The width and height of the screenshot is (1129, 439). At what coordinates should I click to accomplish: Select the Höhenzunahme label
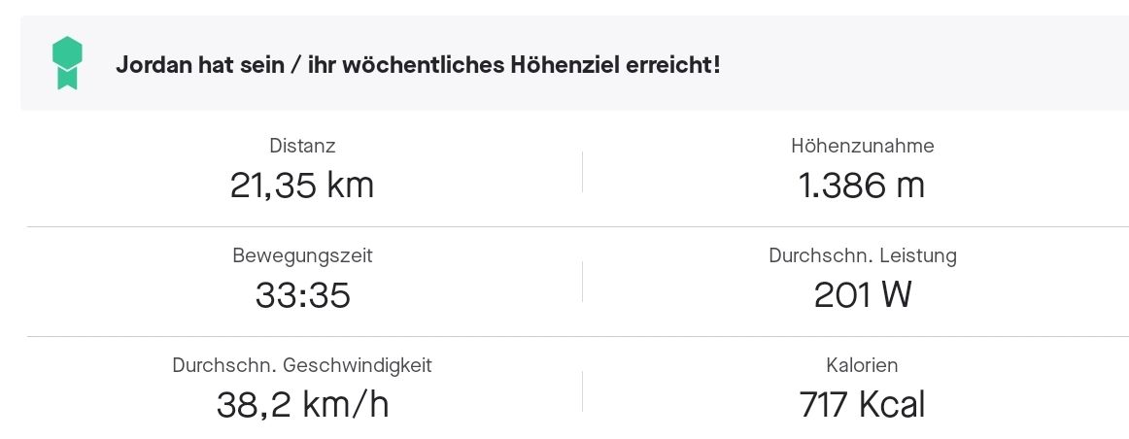[863, 146]
